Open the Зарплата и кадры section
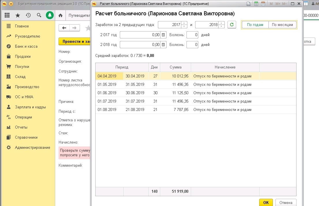 [x=25, y=107]
